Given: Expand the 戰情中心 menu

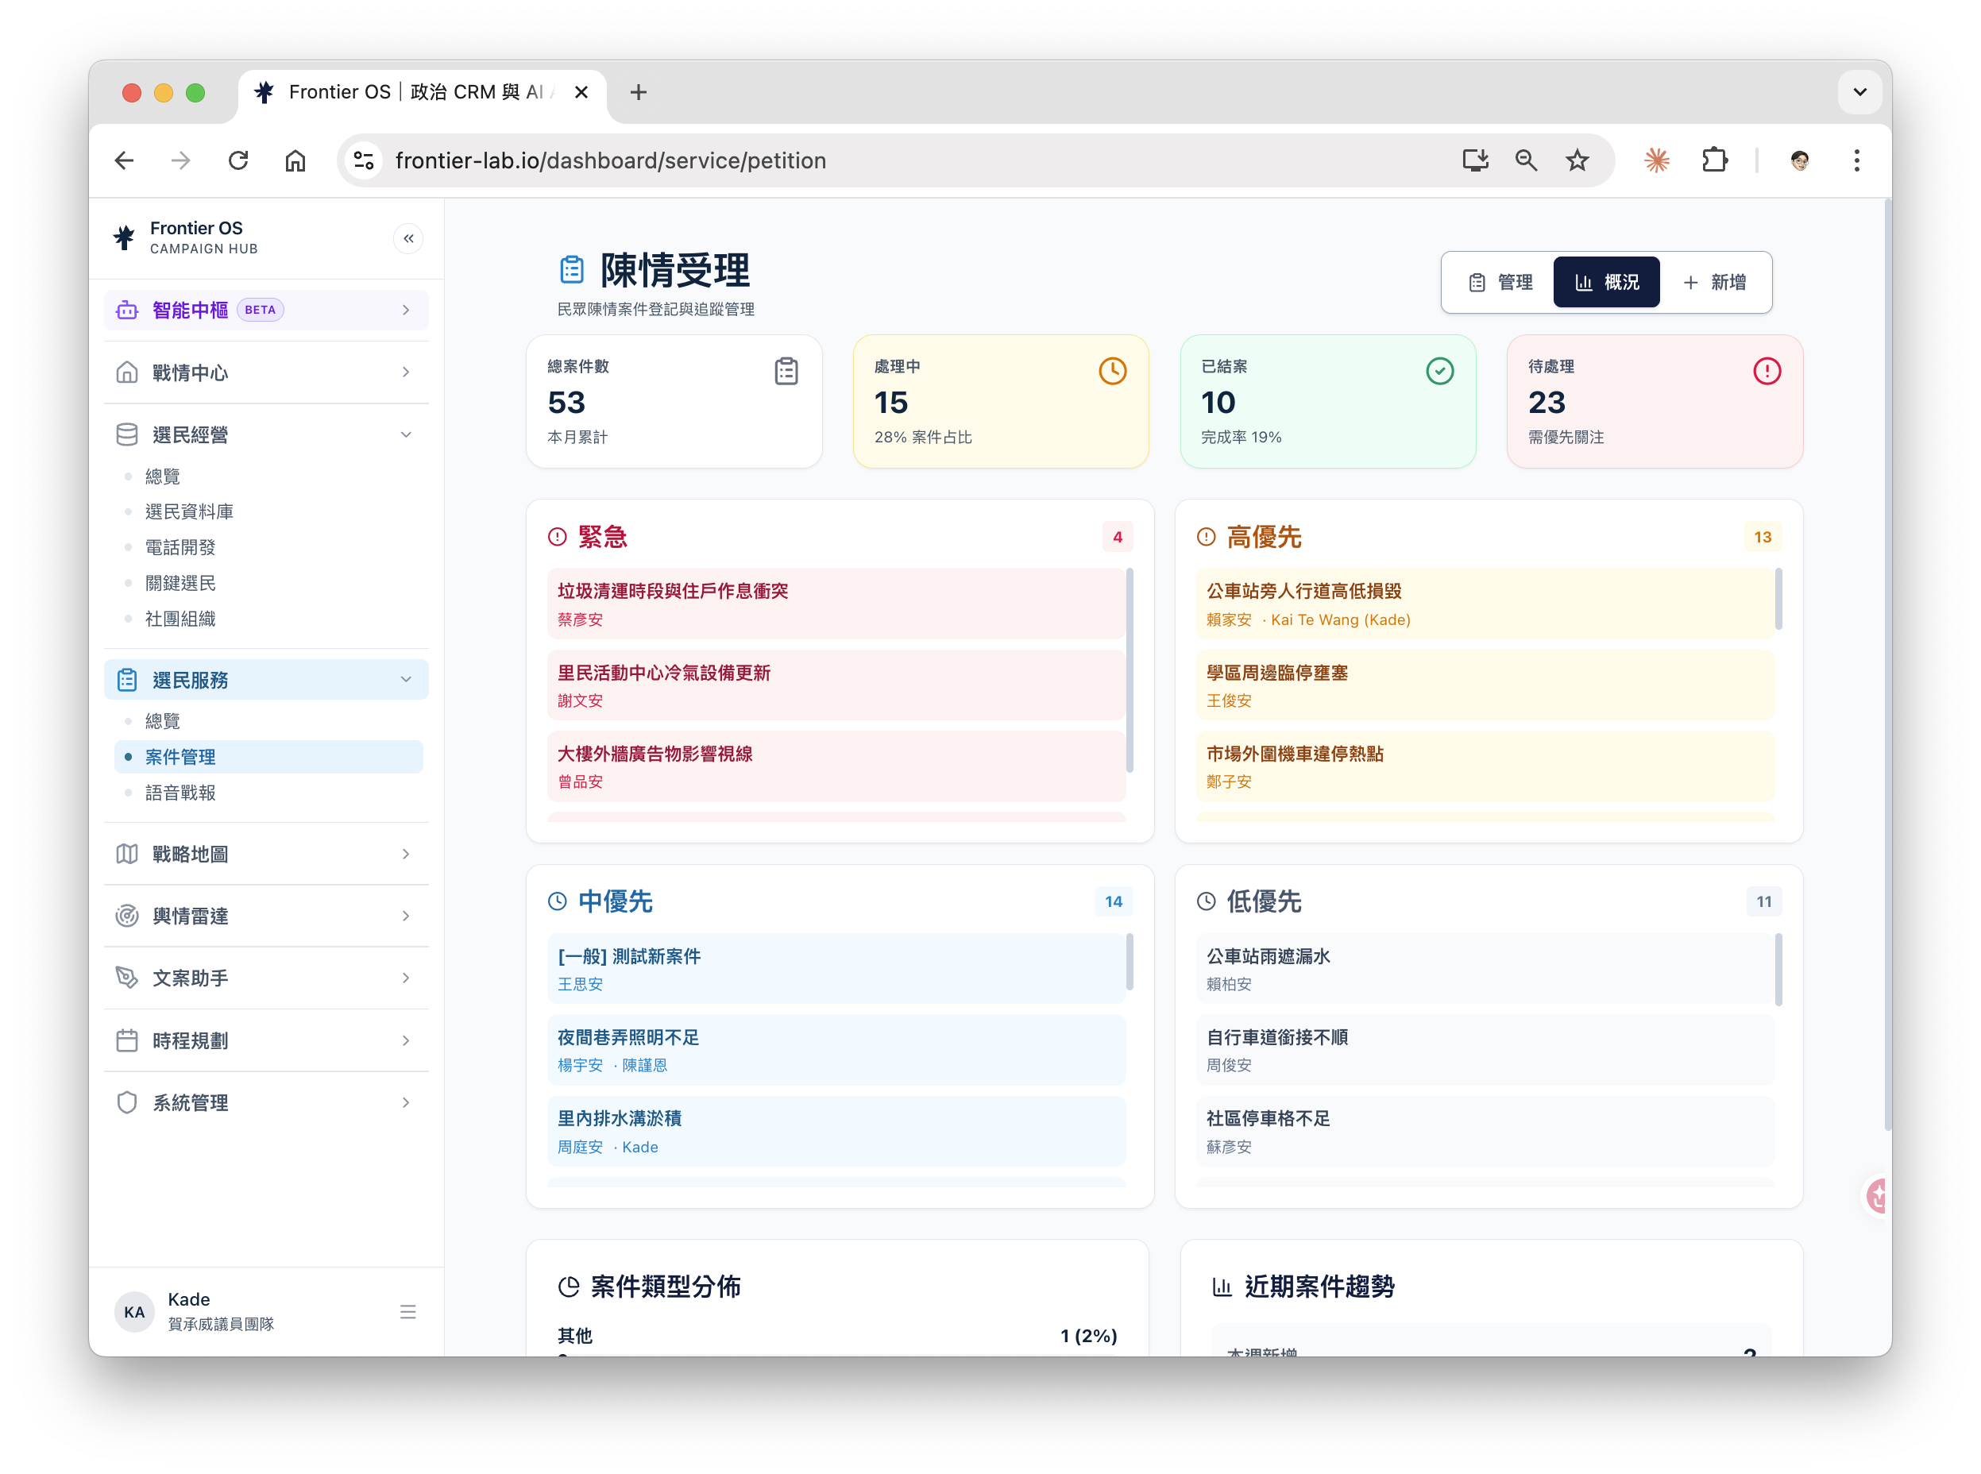Looking at the screenshot, I should tap(266, 372).
